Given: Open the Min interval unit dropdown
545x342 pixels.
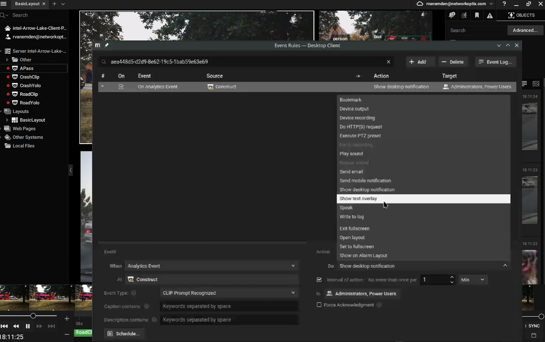Looking at the screenshot, I should click(x=472, y=280).
